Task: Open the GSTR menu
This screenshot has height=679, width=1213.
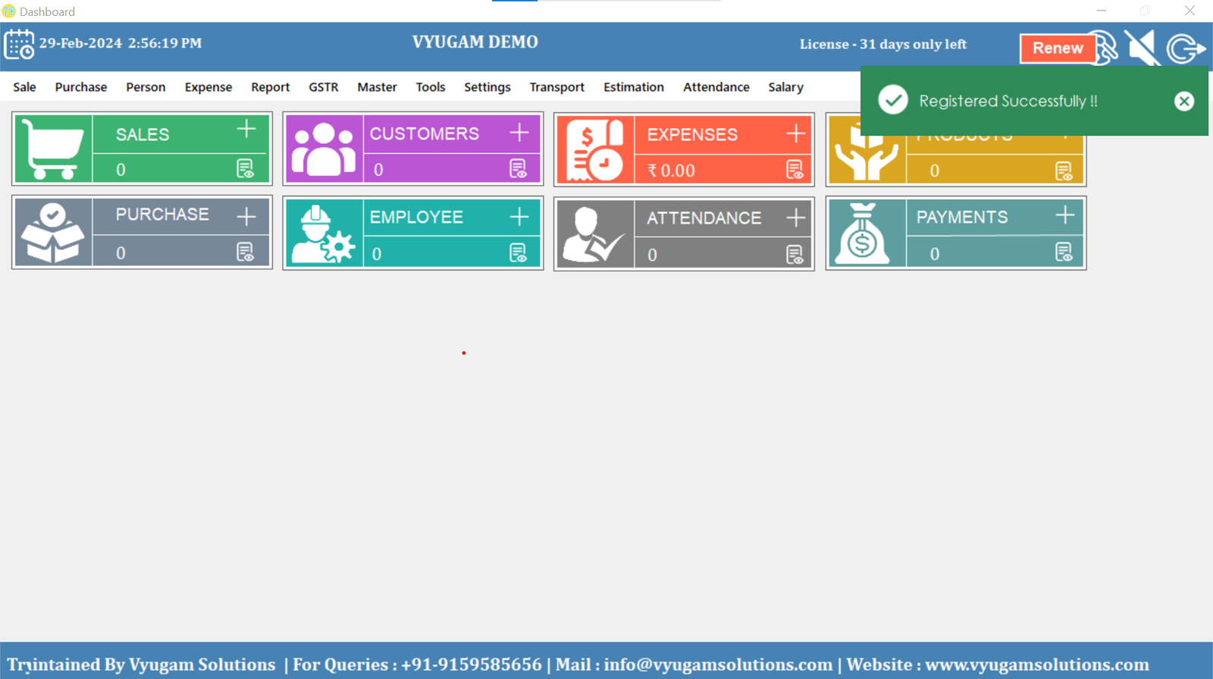Action: click(x=324, y=87)
